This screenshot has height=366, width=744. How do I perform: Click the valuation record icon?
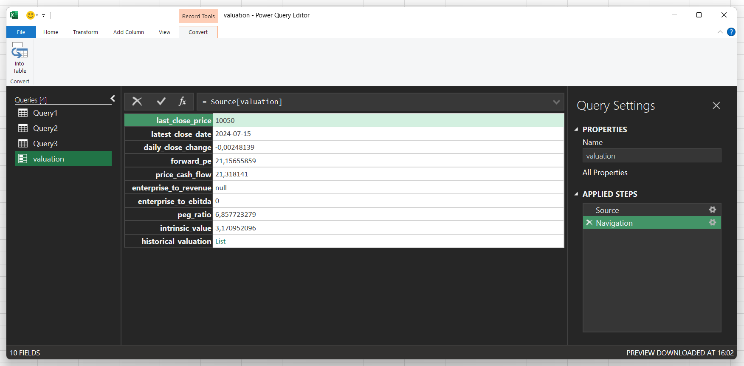[23, 159]
